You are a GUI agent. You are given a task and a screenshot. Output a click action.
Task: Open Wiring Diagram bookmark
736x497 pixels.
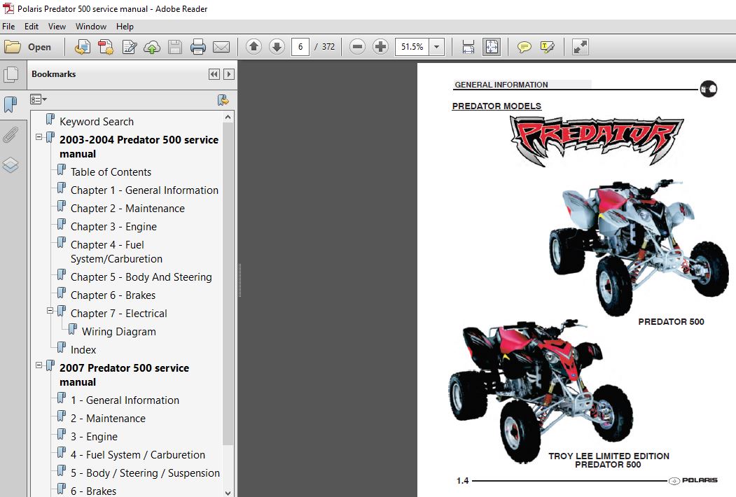coord(119,331)
